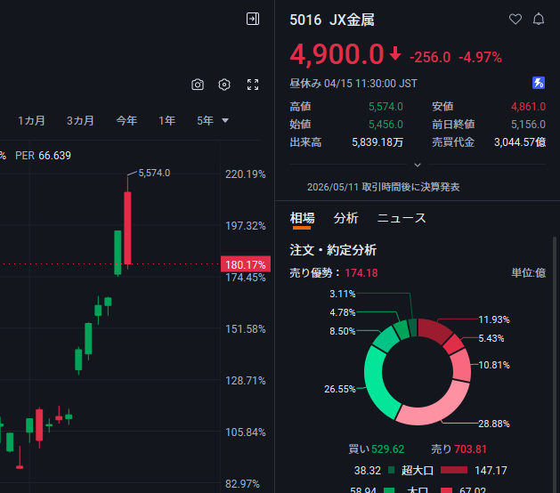This screenshot has width=560, height=493.
Task: Select the 今年 chart range
Action: [x=126, y=121]
